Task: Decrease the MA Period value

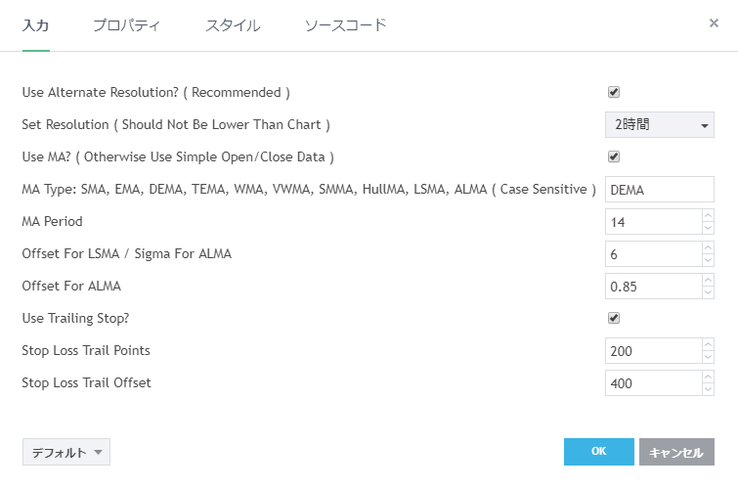Action: [708, 228]
